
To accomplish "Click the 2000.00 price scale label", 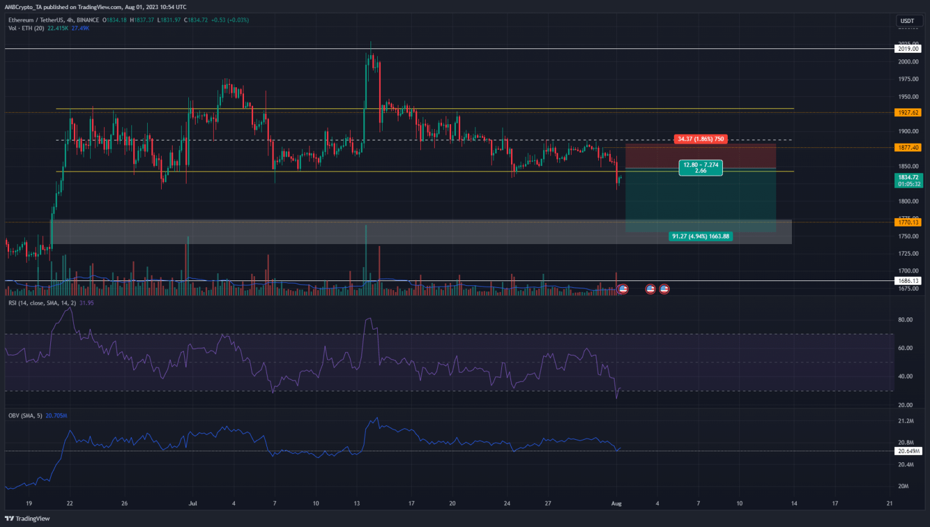I will (x=908, y=62).
